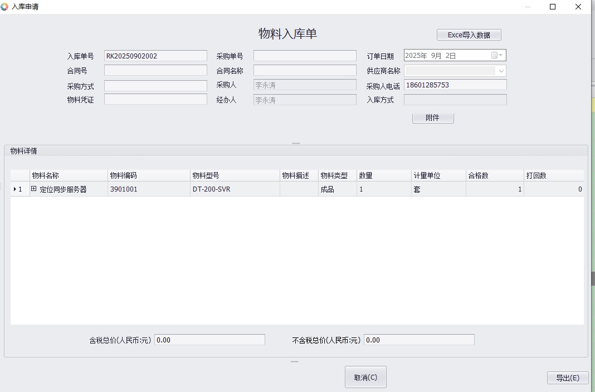This screenshot has width=595, height=392.
Task: Click the 采购人电话 field
Action: click(x=455, y=85)
